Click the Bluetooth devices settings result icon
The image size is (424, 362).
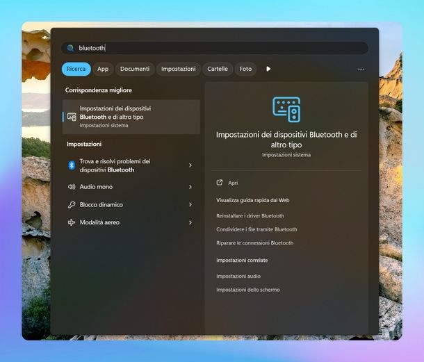pyautogui.click(x=72, y=117)
